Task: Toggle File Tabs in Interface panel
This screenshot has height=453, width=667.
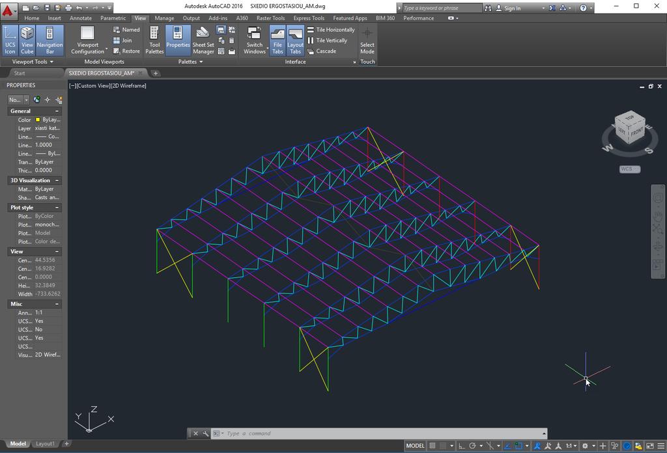Action: (x=277, y=40)
